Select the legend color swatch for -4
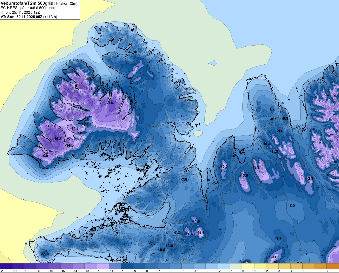Screen dimensions: 339x273 click(200, 266)
